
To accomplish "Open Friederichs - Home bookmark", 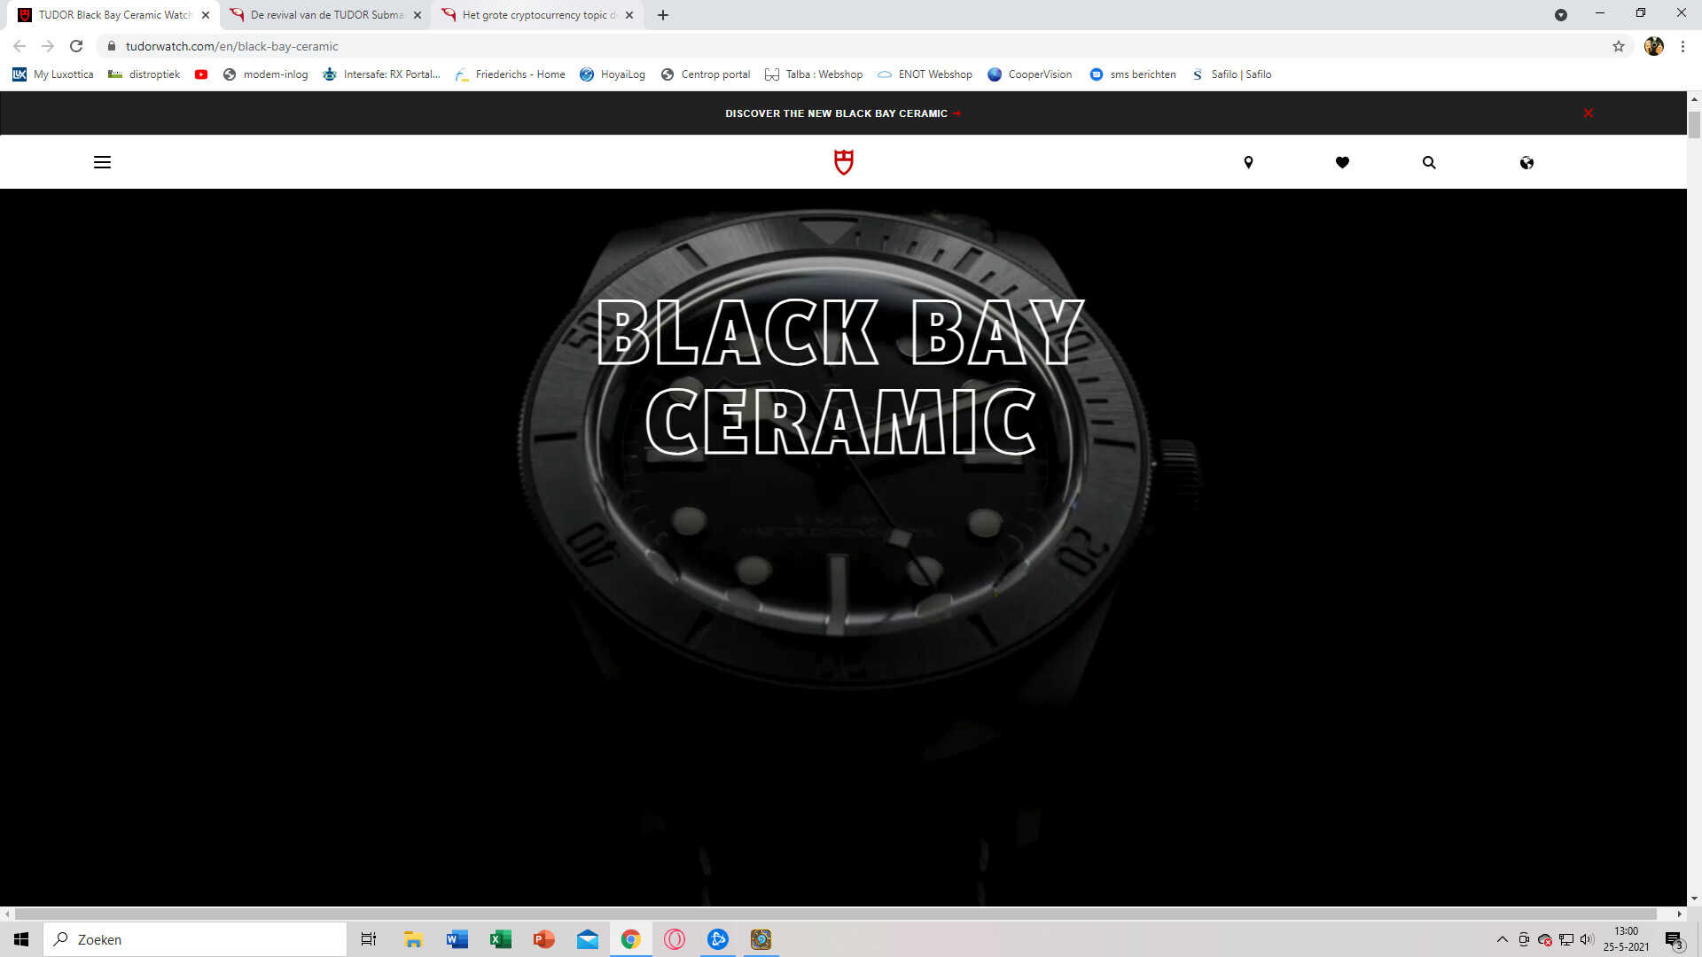I will click(x=510, y=74).
